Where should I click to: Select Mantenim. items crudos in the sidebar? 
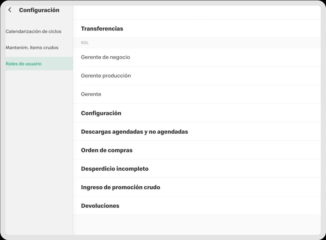coord(32,47)
